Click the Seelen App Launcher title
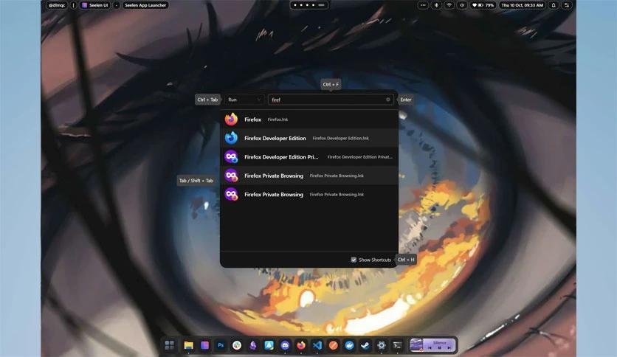617x357 pixels. click(145, 5)
